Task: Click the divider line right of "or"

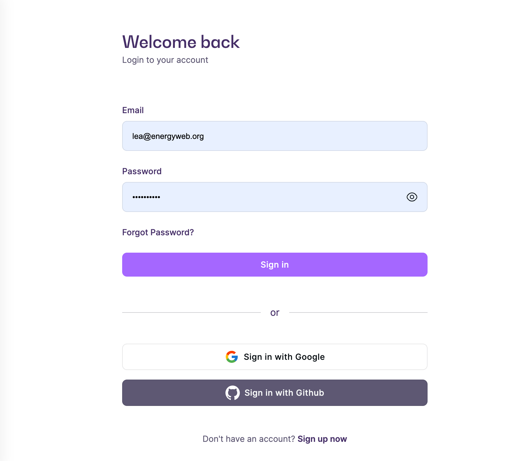Action: [358, 313]
